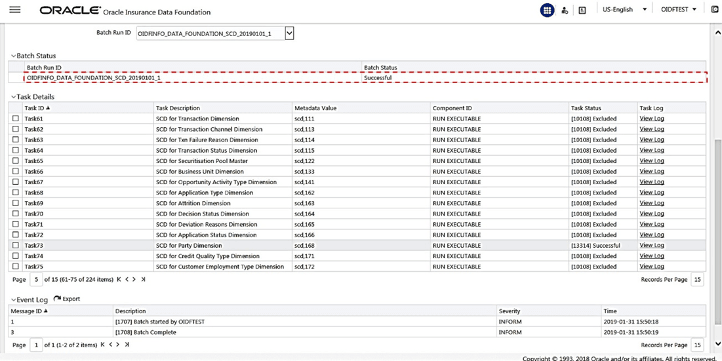
Task: Click the Oracle logo
Action: point(70,10)
